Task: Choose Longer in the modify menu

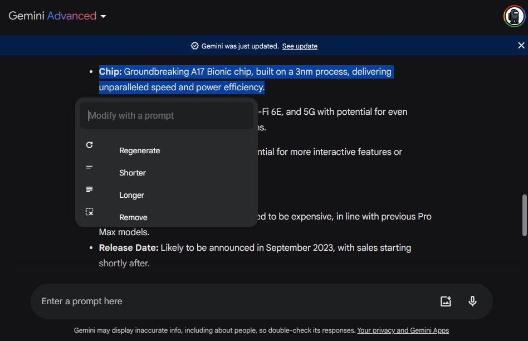Action: click(131, 195)
